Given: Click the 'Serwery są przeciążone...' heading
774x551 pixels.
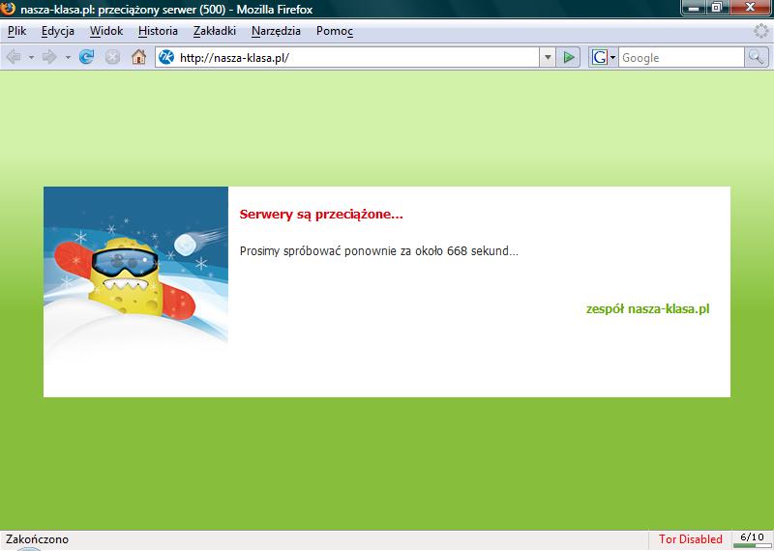Looking at the screenshot, I should tap(321, 215).
